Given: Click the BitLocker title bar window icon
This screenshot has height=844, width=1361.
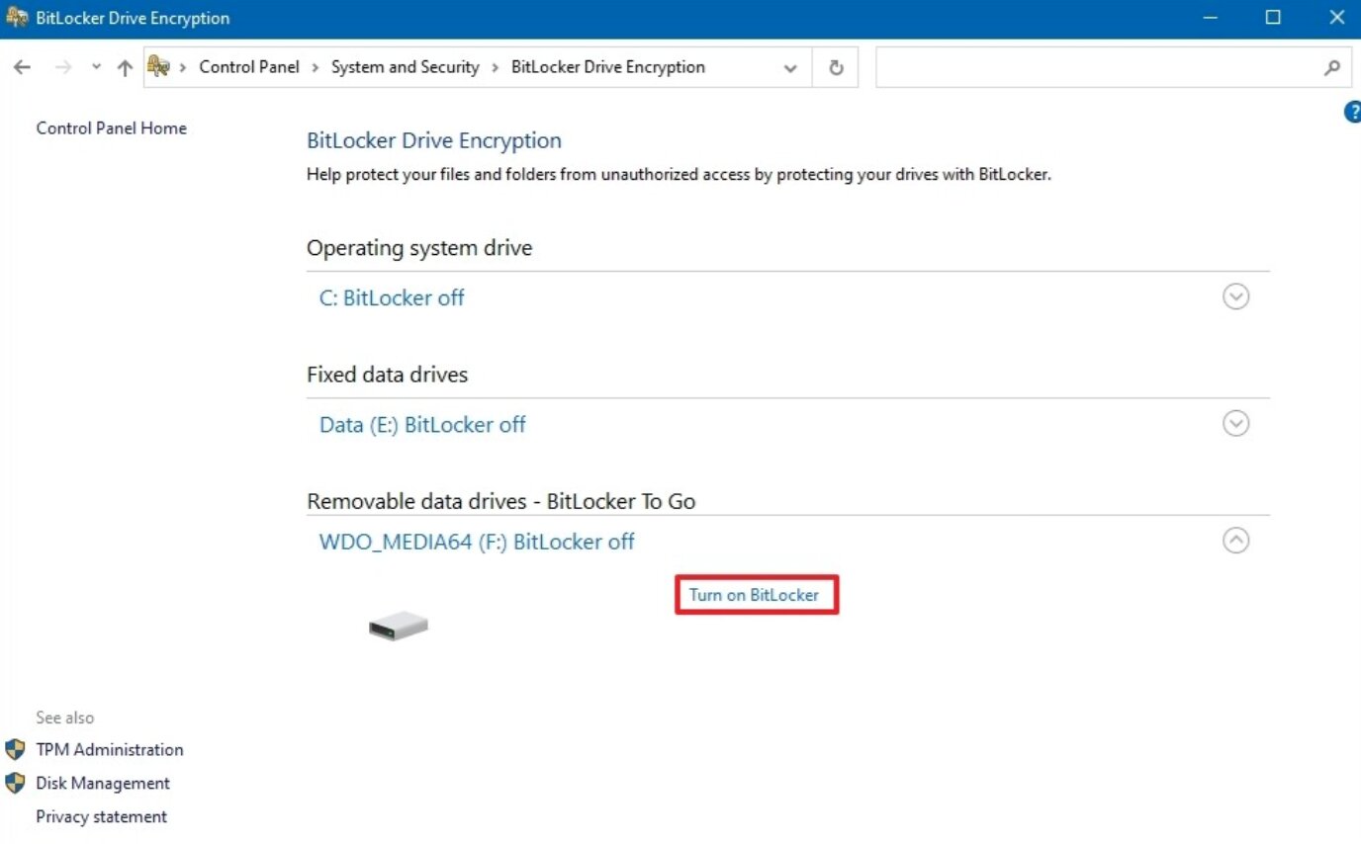Looking at the screenshot, I should (17, 18).
